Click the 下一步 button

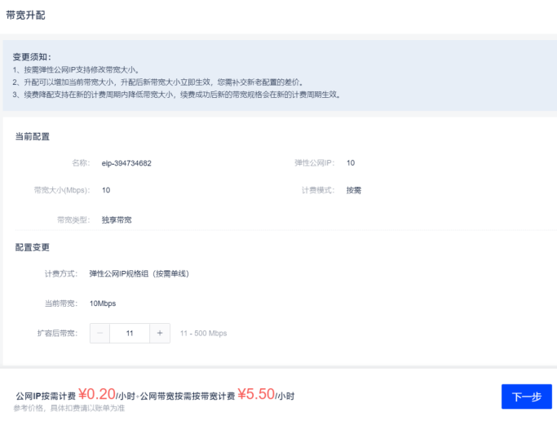click(527, 397)
